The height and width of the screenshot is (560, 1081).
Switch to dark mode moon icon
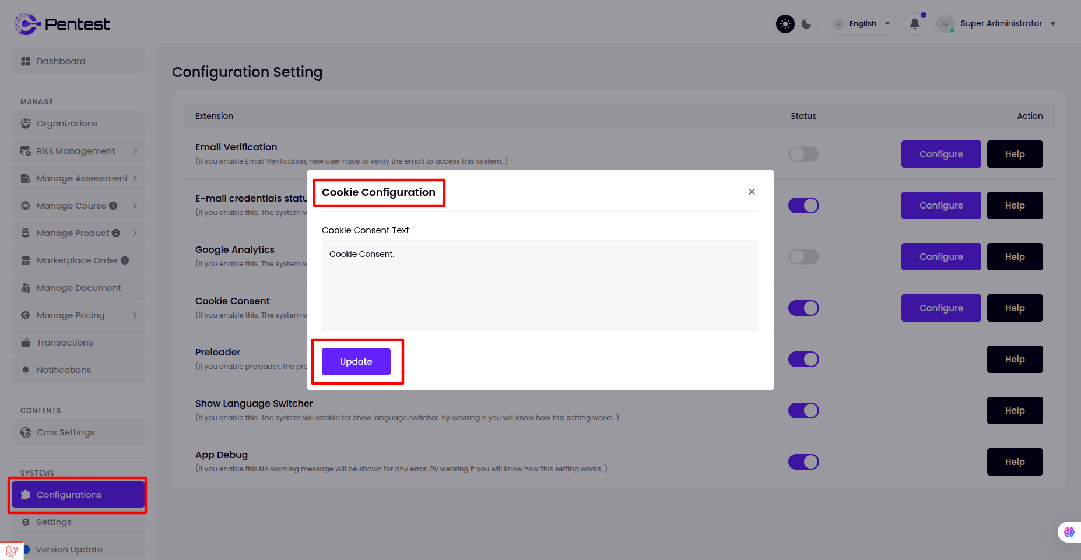click(x=806, y=24)
